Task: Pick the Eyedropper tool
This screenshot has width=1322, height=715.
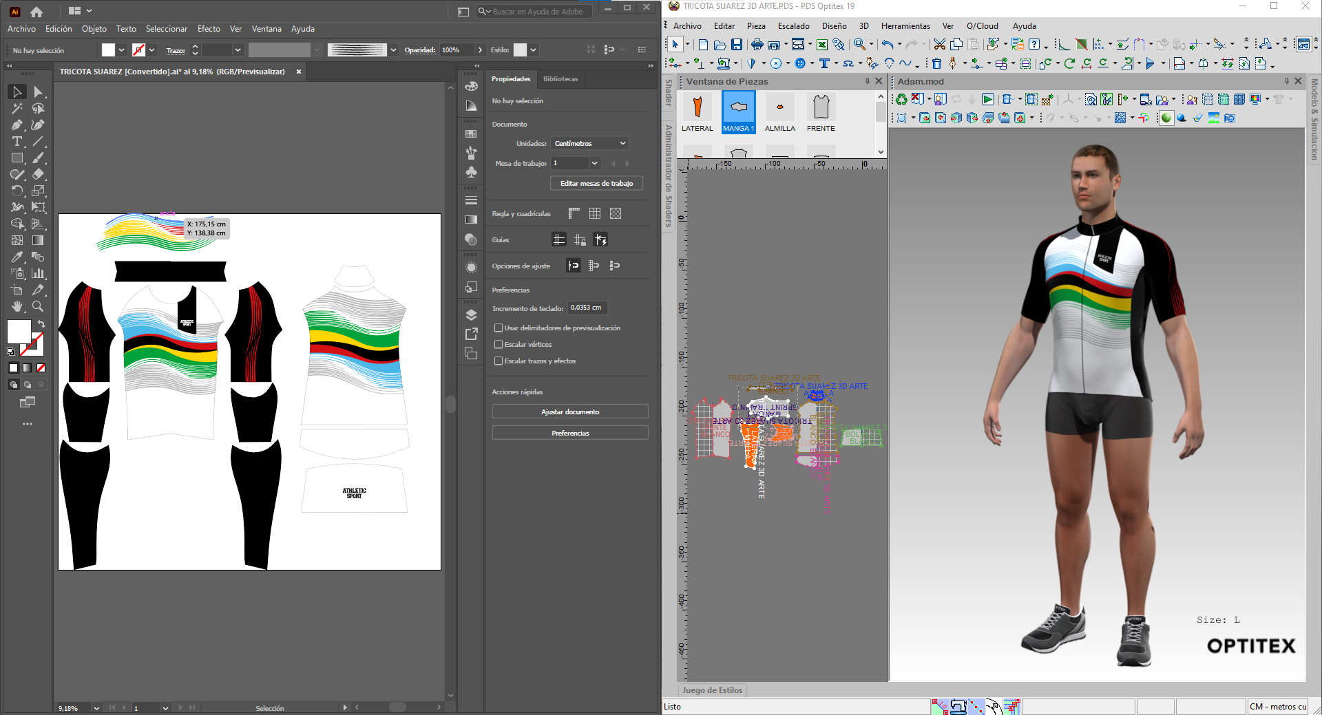Action: [17, 257]
